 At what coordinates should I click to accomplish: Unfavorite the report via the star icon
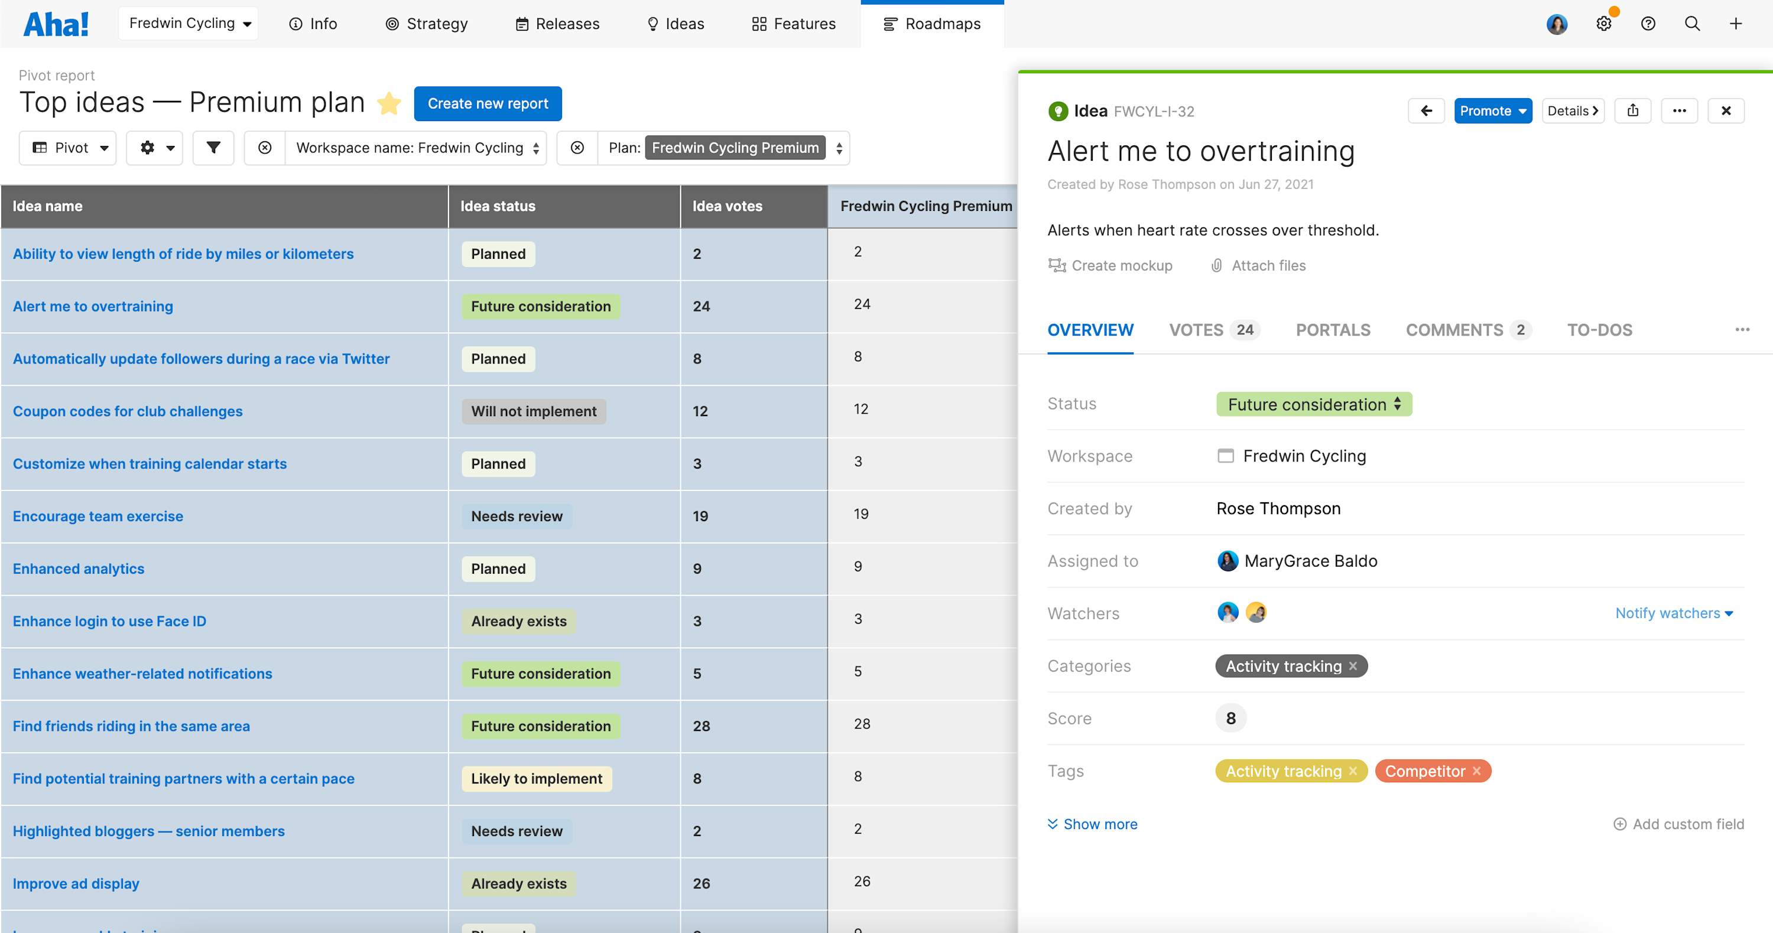(389, 103)
